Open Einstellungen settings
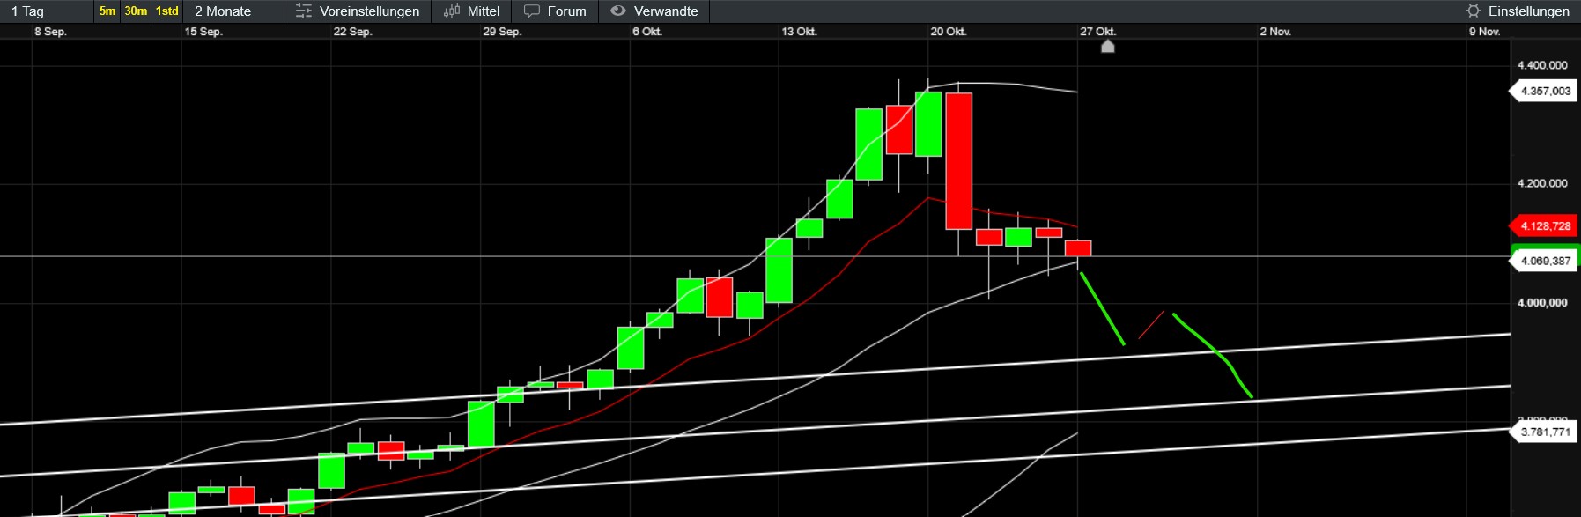Image resolution: width=1581 pixels, height=517 pixels. 1528,11
